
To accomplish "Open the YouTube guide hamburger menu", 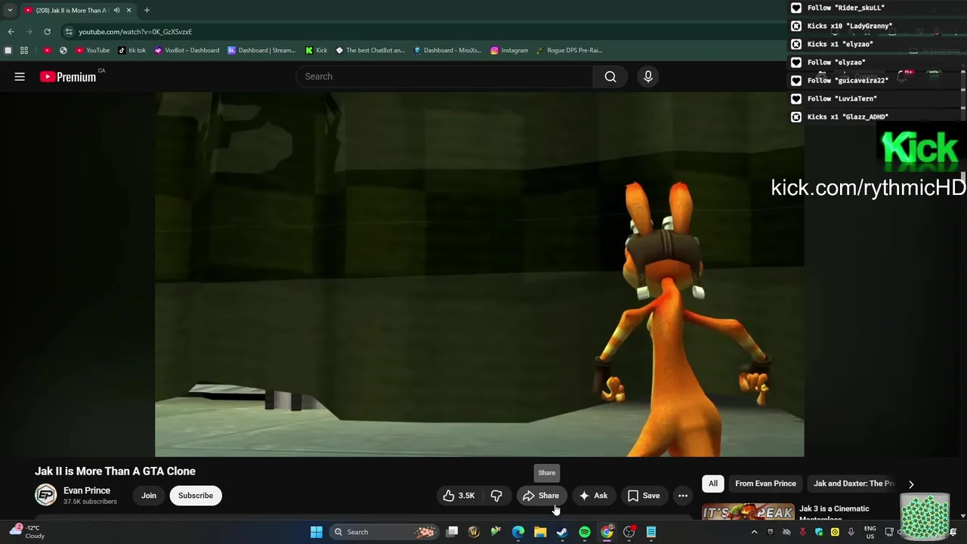I will (20, 76).
